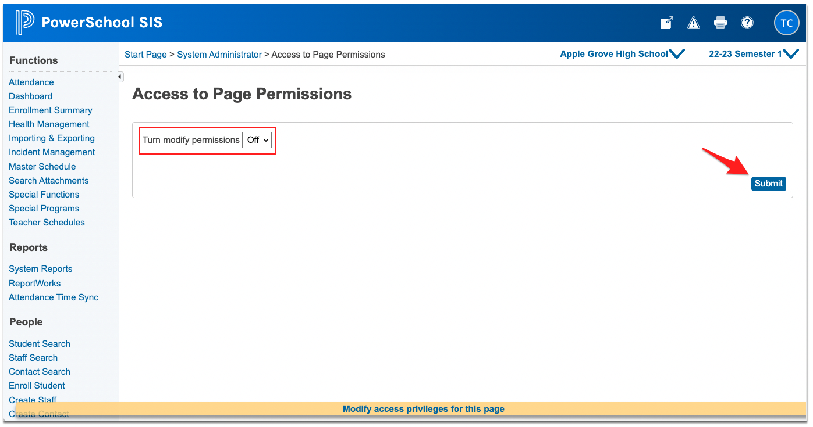
Task: Open System Administrator from the breadcrumb trail
Action: coord(219,54)
